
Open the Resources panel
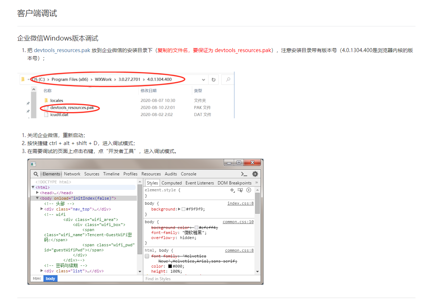coord(151,174)
